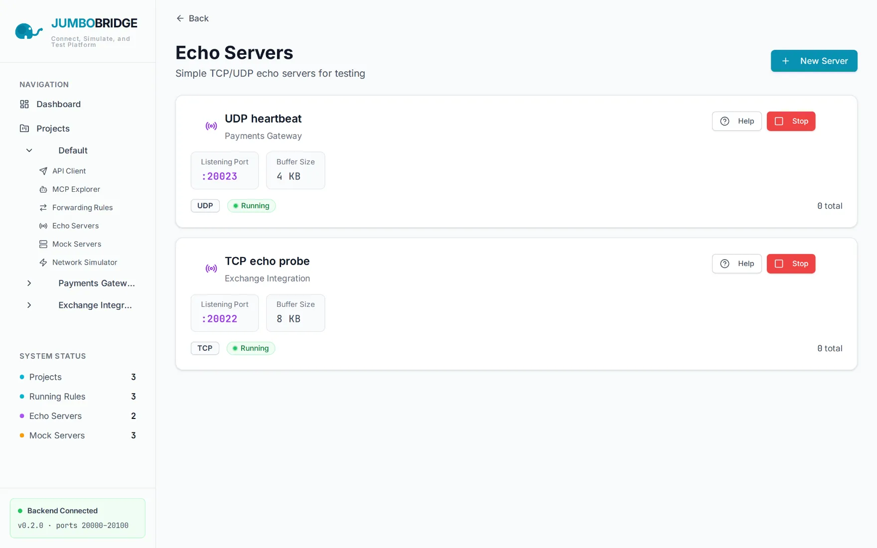Viewport: 877px width, 548px height.
Task: Open Help for UDP heartbeat
Action: coord(737,121)
